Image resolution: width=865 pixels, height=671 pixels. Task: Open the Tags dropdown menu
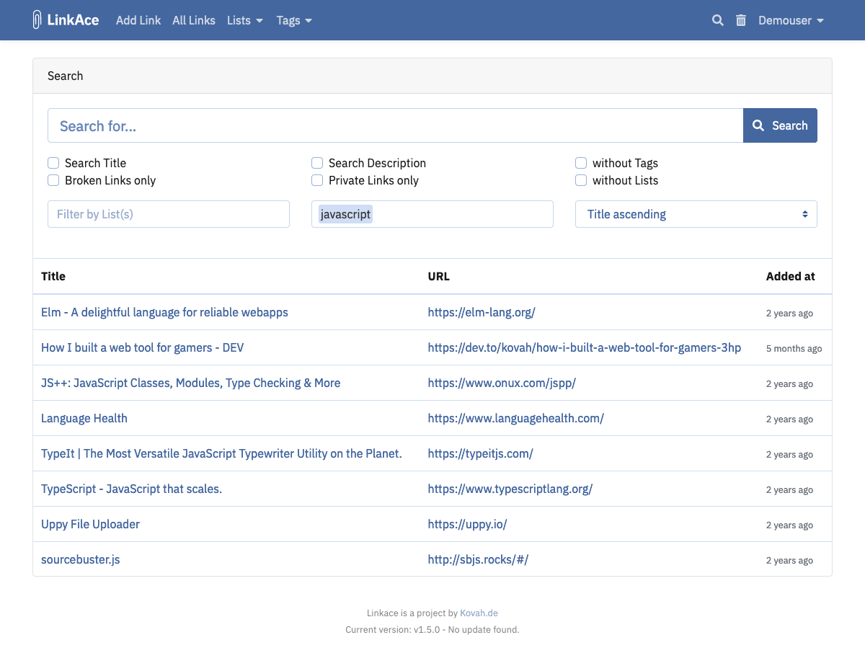(x=293, y=21)
